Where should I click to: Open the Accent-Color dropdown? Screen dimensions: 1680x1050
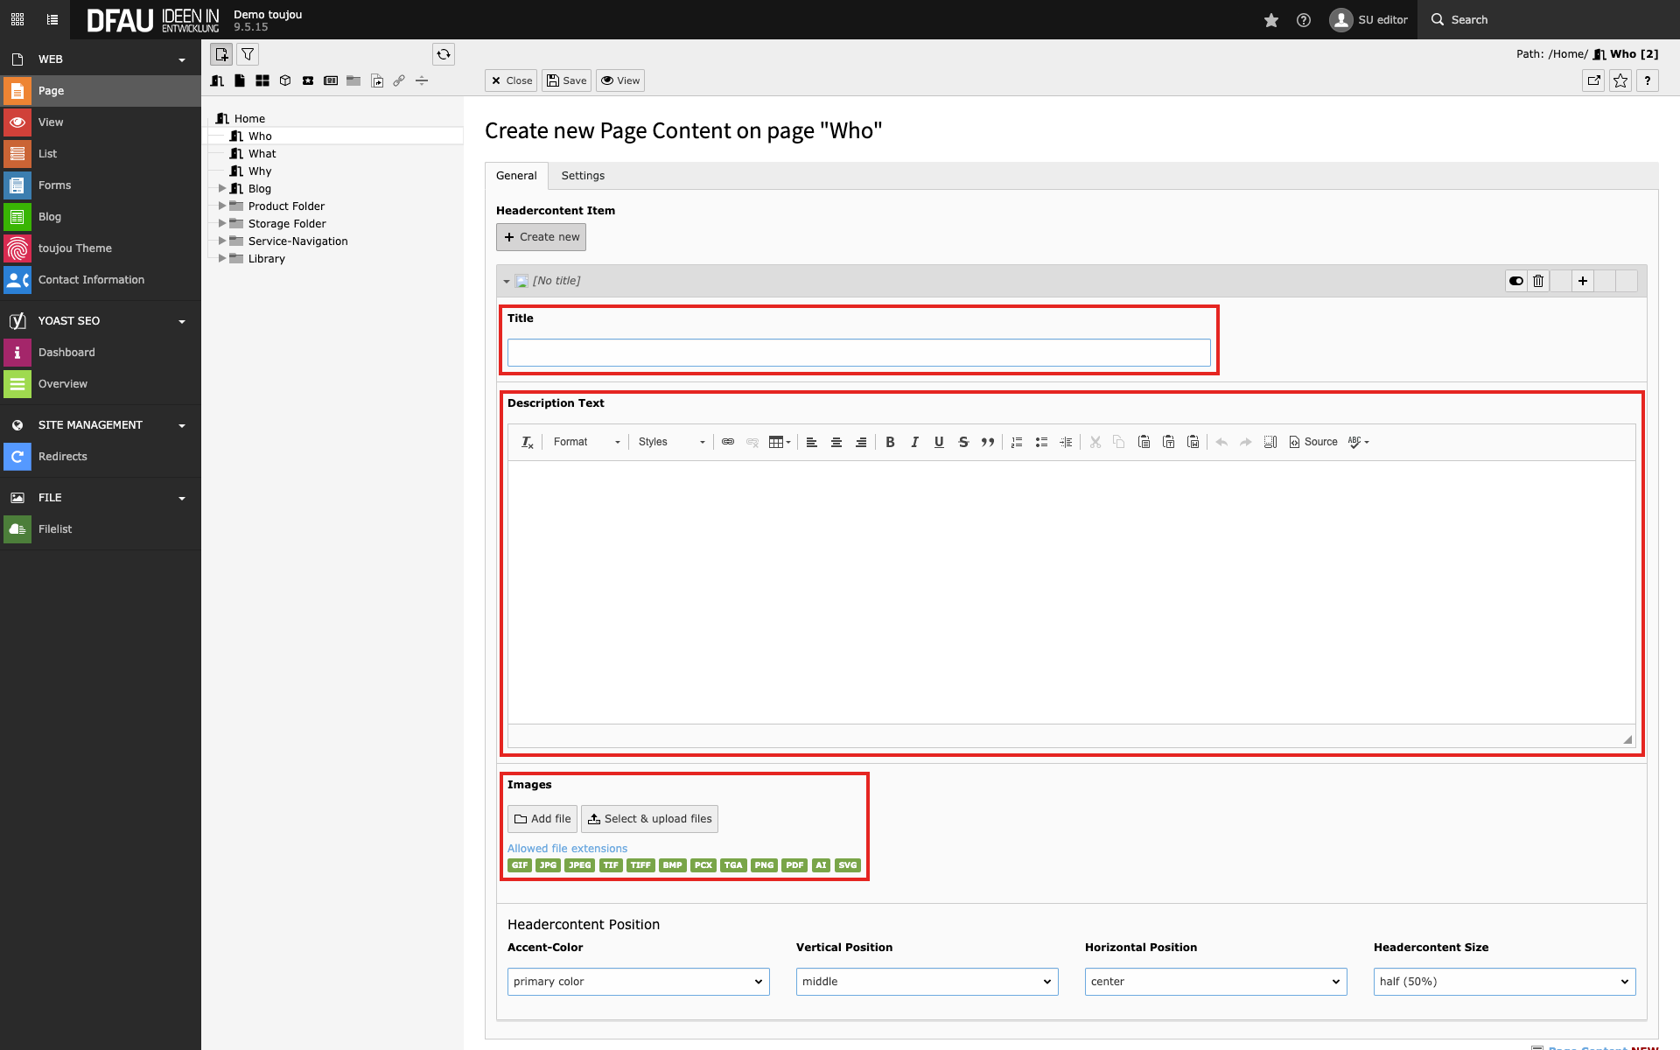click(x=638, y=981)
